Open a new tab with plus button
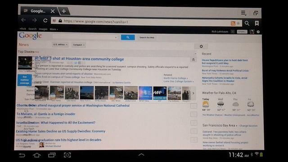Viewport: 288px width, 162px height. point(64,11)
